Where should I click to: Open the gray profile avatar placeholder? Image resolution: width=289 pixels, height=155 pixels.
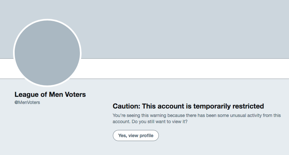coord(47,53)
